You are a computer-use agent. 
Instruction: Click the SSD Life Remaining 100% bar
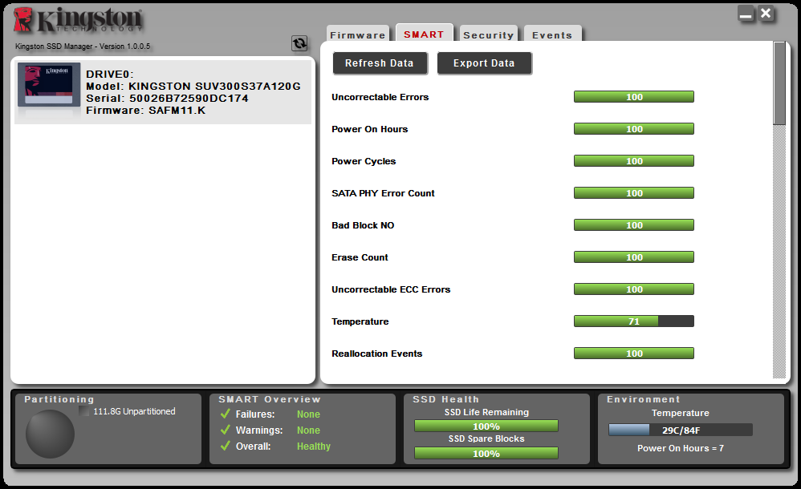[x=486, y=426]
